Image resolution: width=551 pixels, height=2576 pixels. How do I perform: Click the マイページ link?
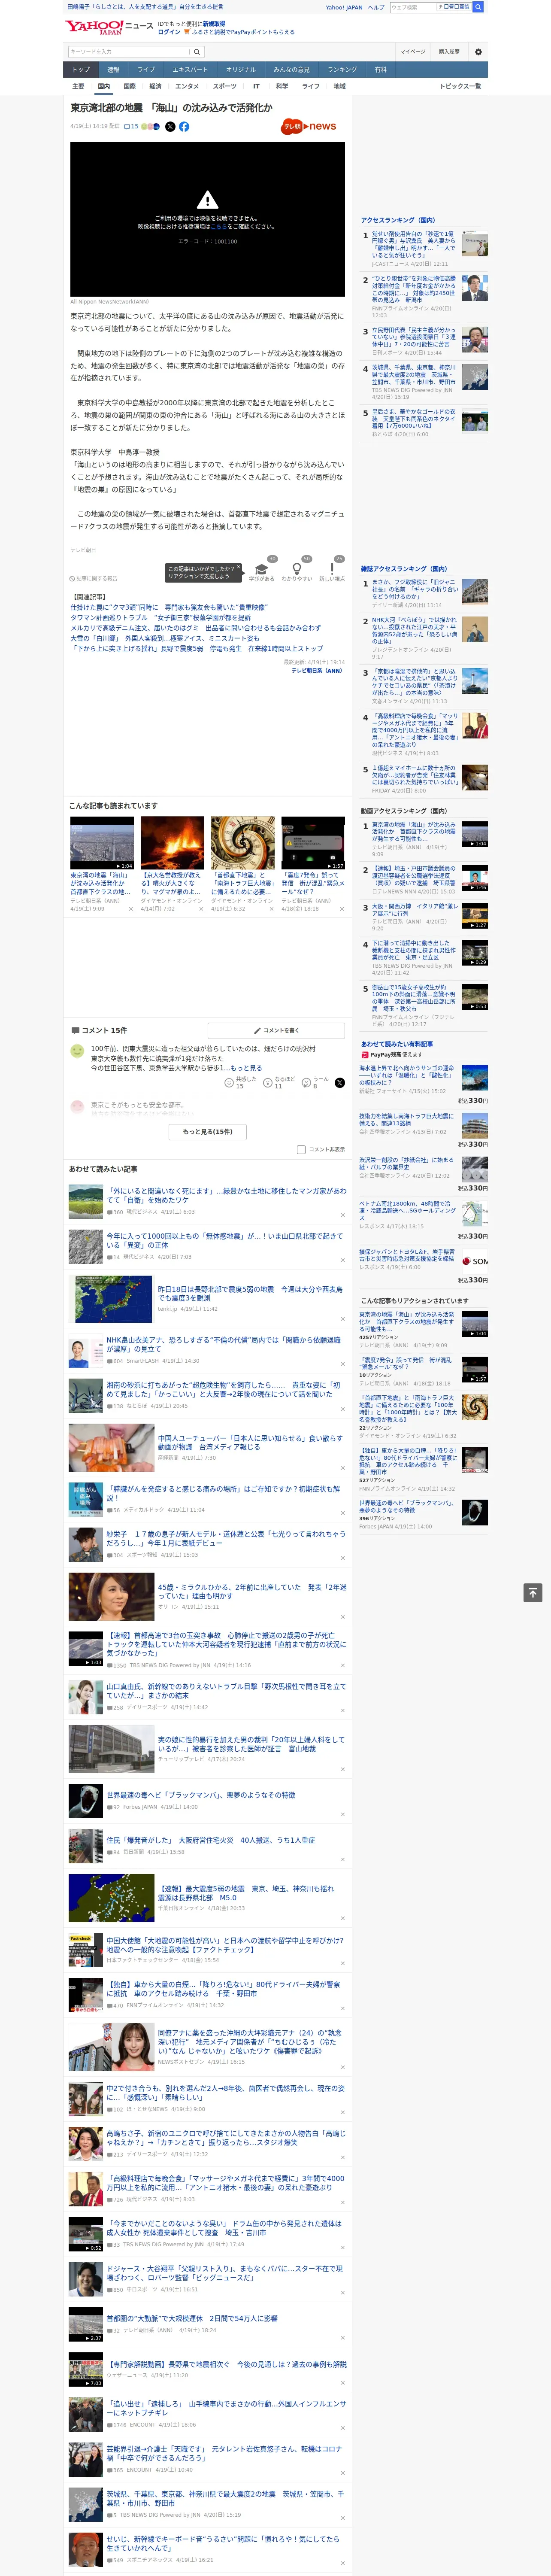point(413,52)
